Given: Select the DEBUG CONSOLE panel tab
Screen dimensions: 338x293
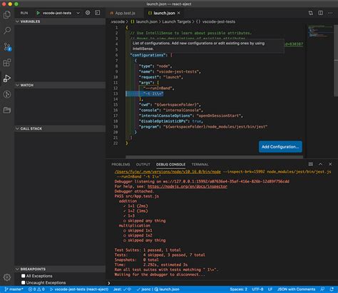Looking at the screenshot, I should tap(170, 164).
